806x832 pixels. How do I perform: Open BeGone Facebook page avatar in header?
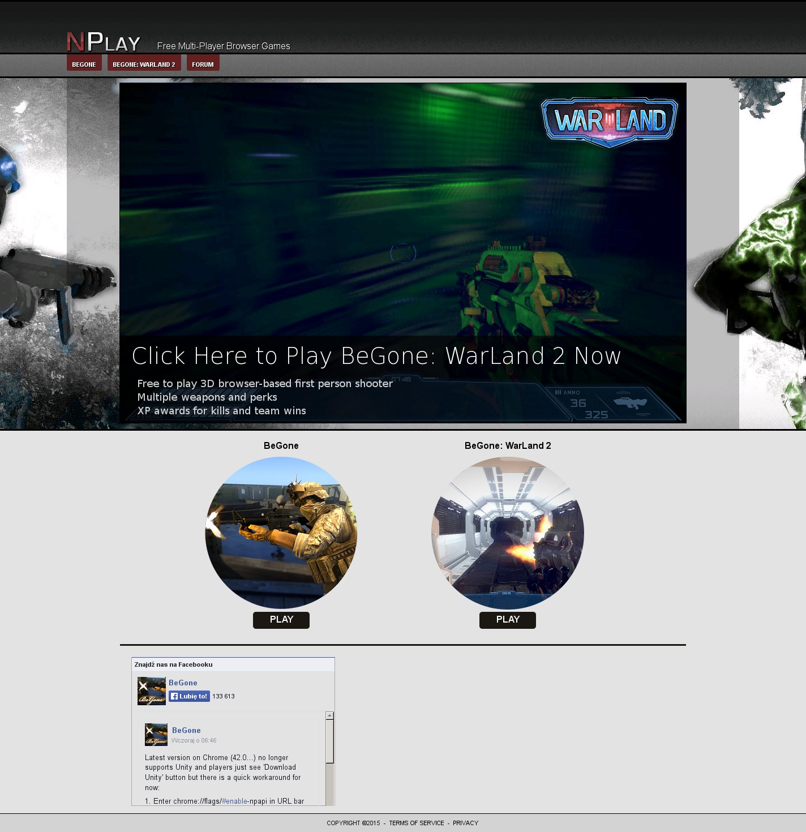152,691
